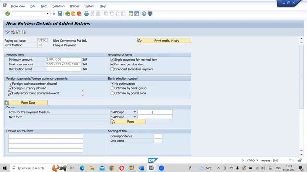Open the Mail app from taskbar
This screenshot has height=172, width=307.
(102, 168)
